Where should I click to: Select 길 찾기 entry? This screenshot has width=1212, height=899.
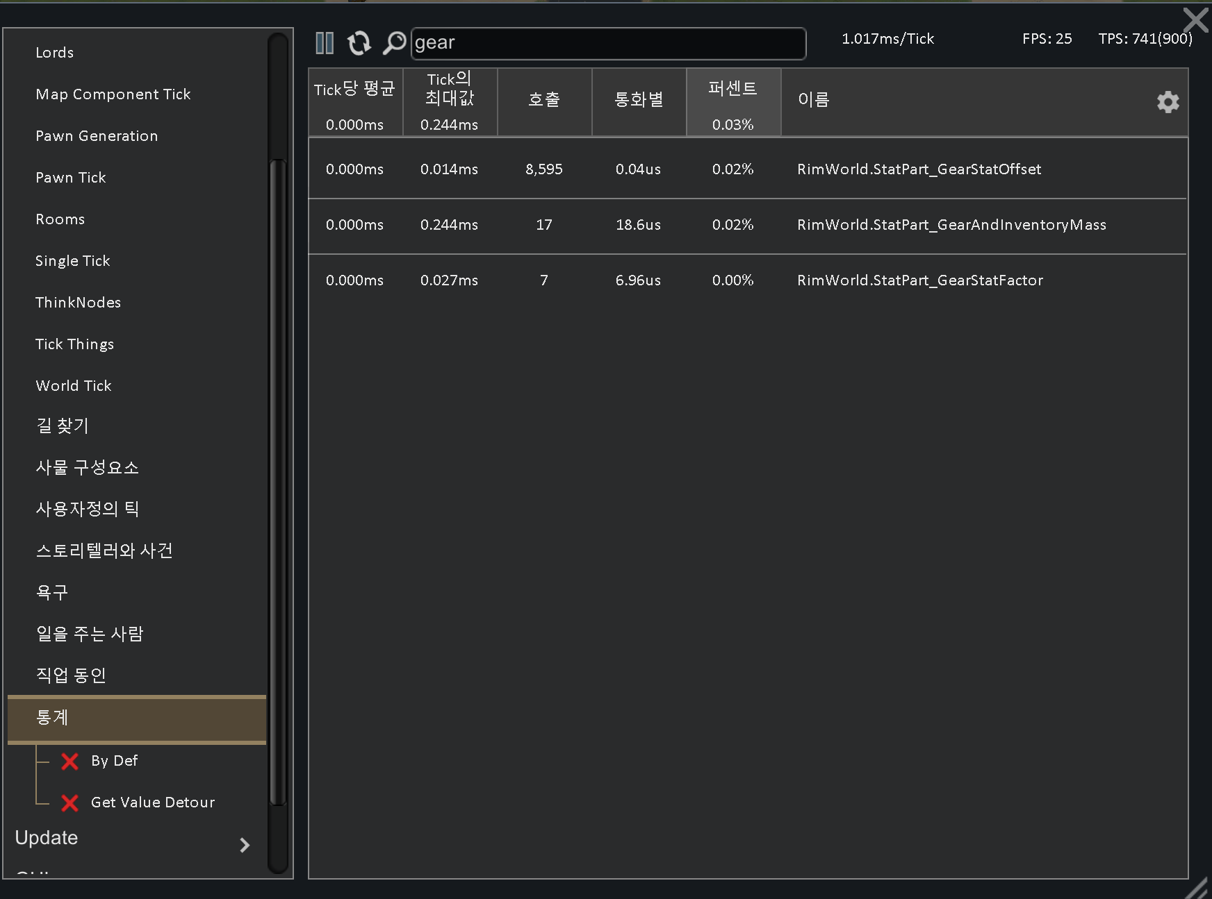(62, 426)
